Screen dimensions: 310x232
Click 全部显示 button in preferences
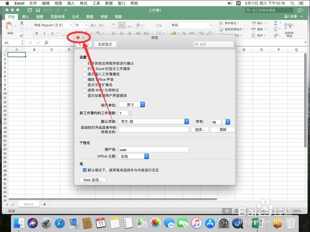coord(105,44)
